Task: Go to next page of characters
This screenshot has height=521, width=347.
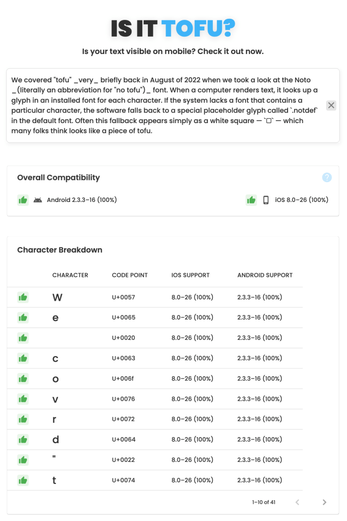Action: 325,502
